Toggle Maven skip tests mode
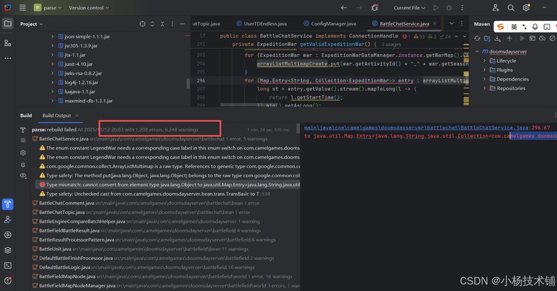The image size is (557, 291). coord(552,38)
